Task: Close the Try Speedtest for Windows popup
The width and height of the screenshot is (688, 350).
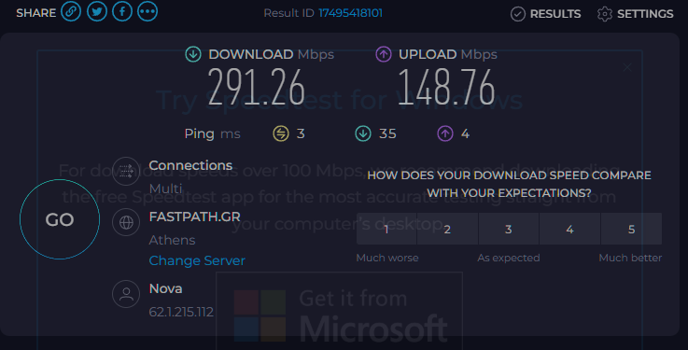Action: pyautogui.click(x=627, y=67)
